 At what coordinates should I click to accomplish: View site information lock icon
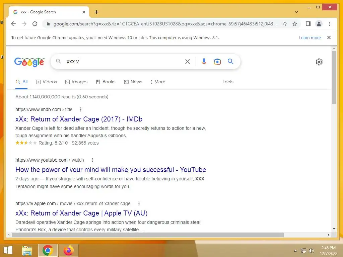48,24
